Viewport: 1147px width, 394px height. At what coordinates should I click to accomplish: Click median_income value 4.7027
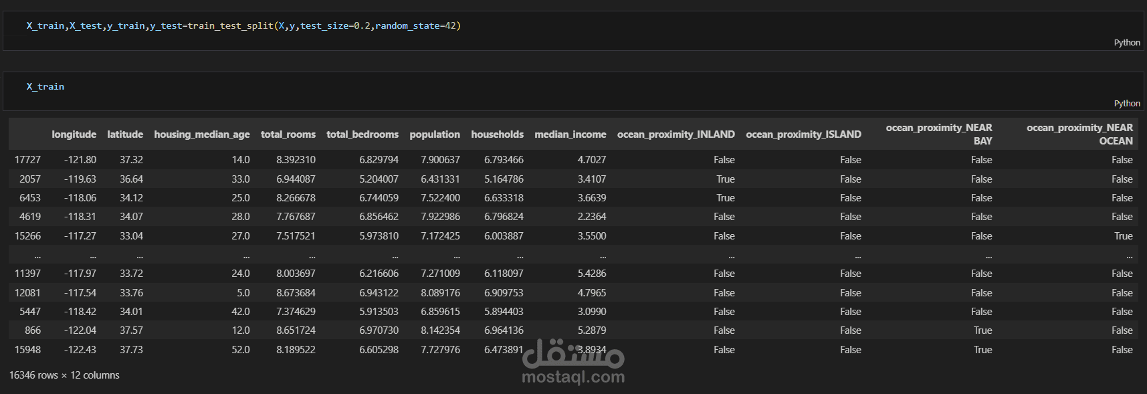(592, 160)
